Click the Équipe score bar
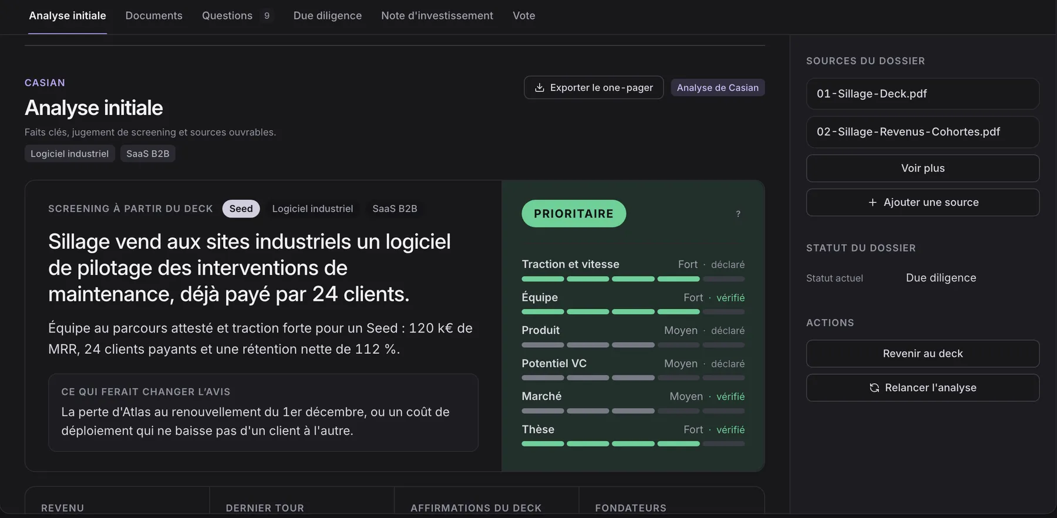 click(x=633, y=312)
